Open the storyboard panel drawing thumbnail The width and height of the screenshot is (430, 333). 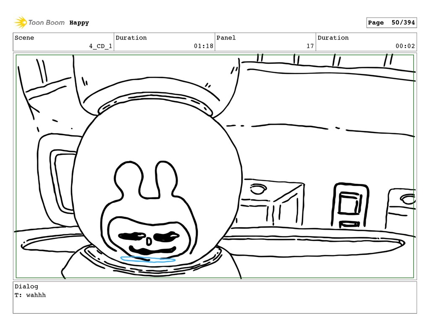click(x=215, y=166)
